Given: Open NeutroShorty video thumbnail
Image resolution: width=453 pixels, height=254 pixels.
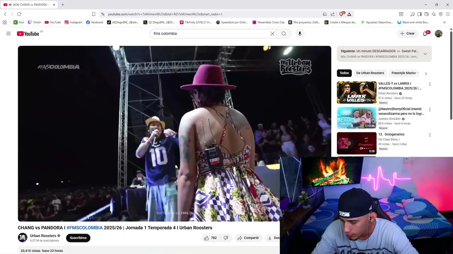Looking at the screenshot, I should click(356, 118).
